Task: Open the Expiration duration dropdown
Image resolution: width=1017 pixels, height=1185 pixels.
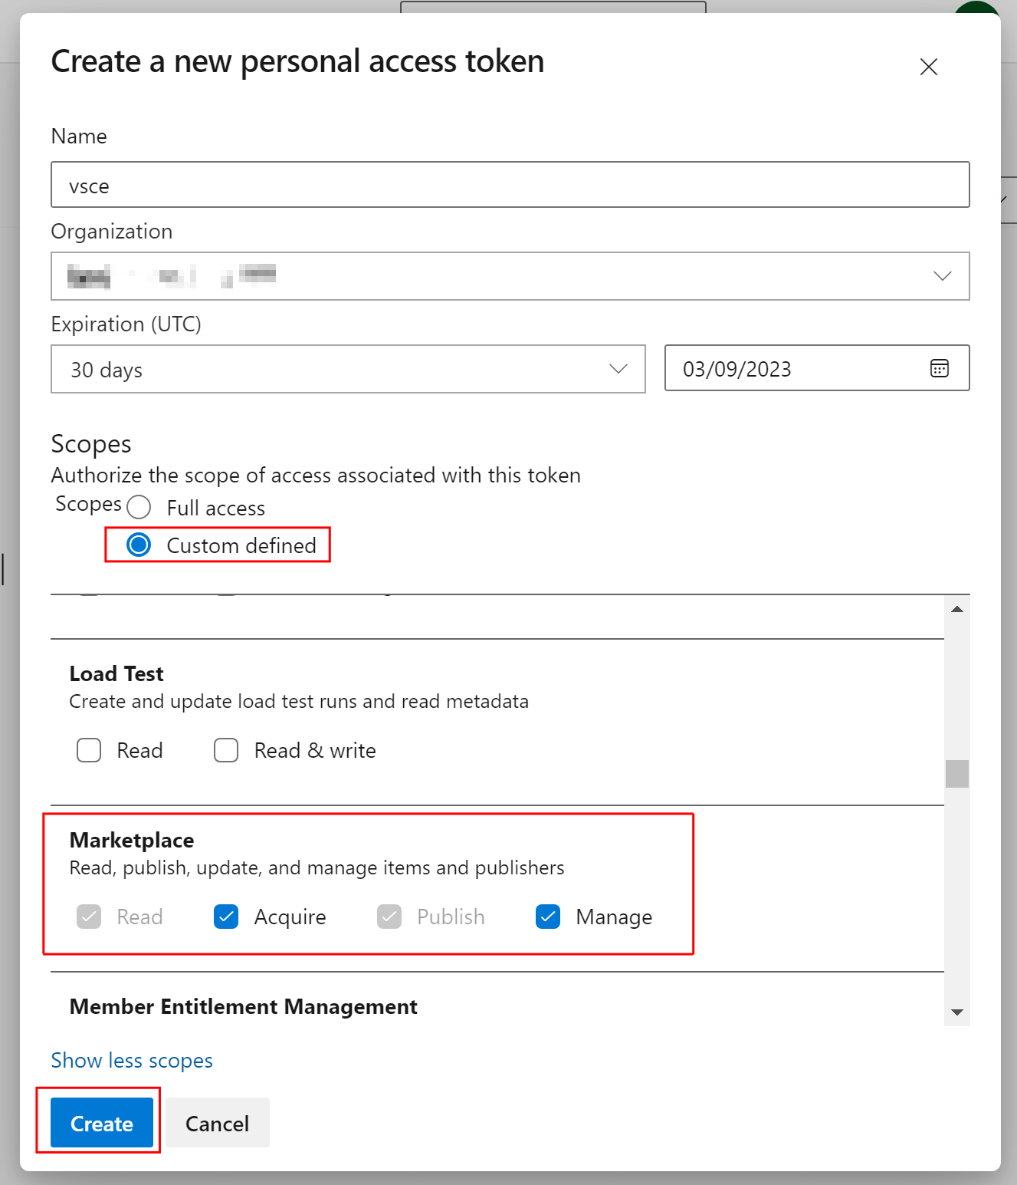Action: tap(618, 369)
